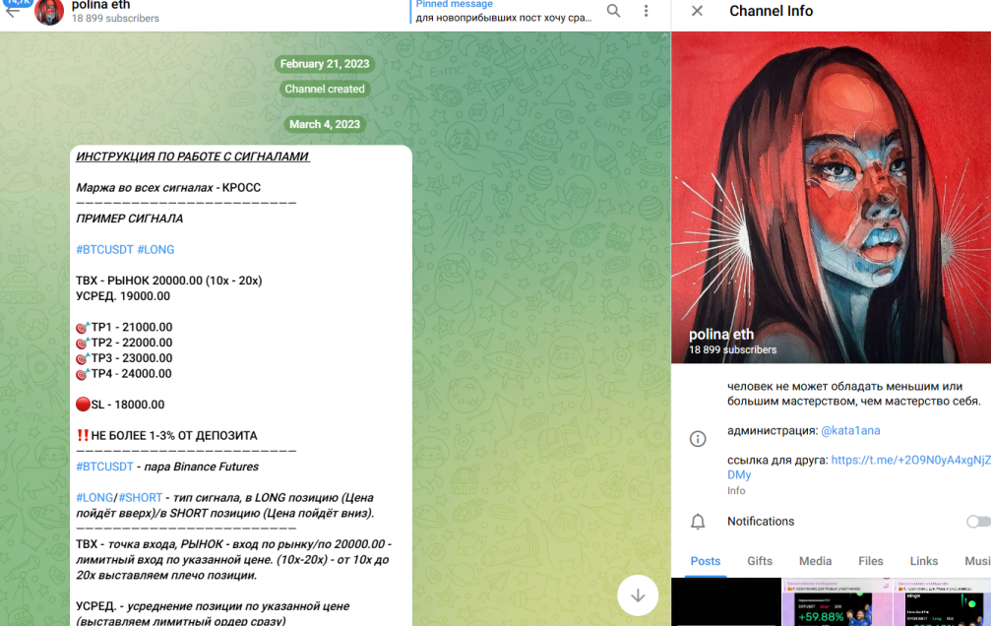Click the #LONG hashtag after #BTCUSDT
Viewport: 991px width, 626px height.
click(x=155, y=250)
